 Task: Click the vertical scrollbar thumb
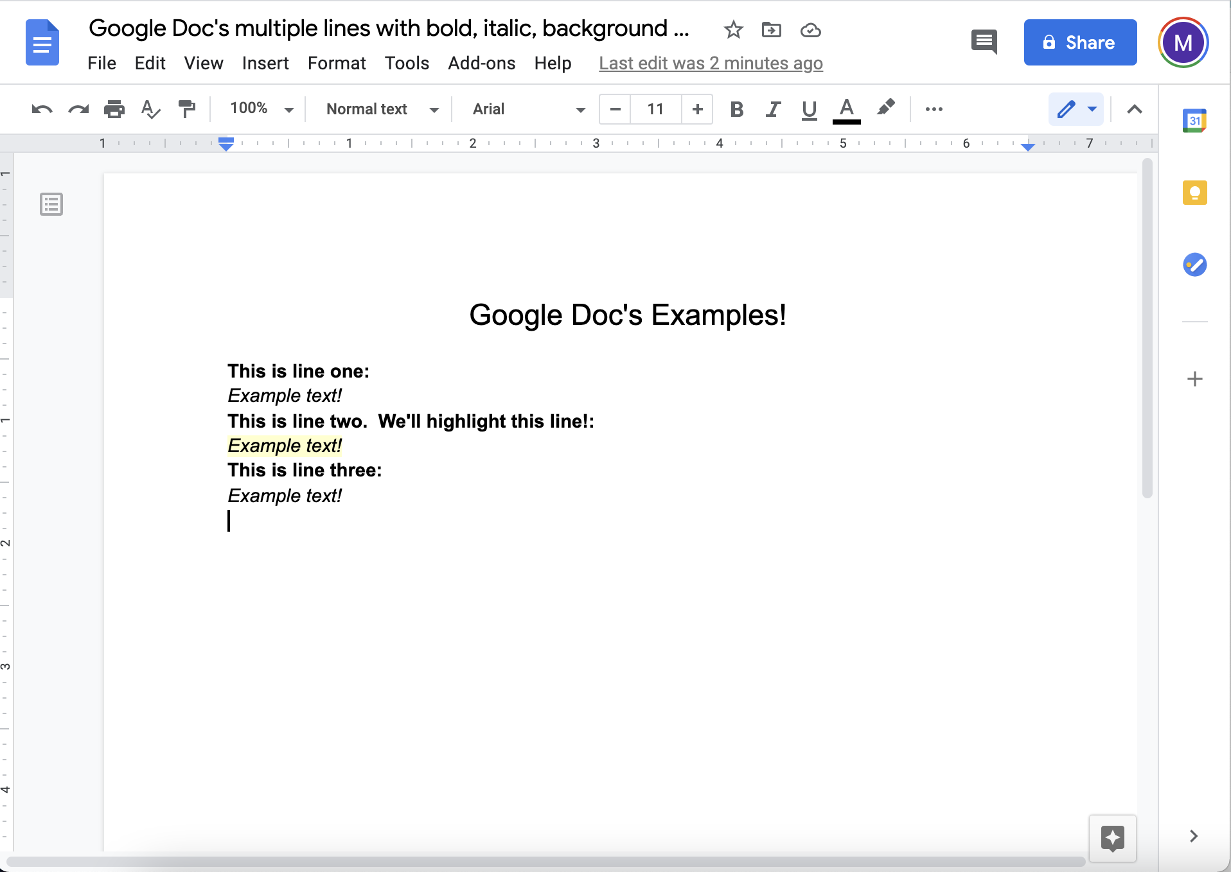(1147, 329)
